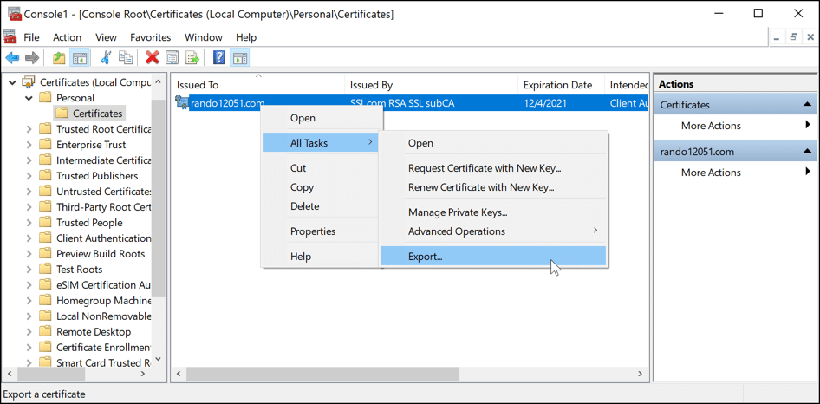Viewport: 820px width, 404px height.
Task: Select Manage Private Keys... menu entry
Action: [458, 212]
